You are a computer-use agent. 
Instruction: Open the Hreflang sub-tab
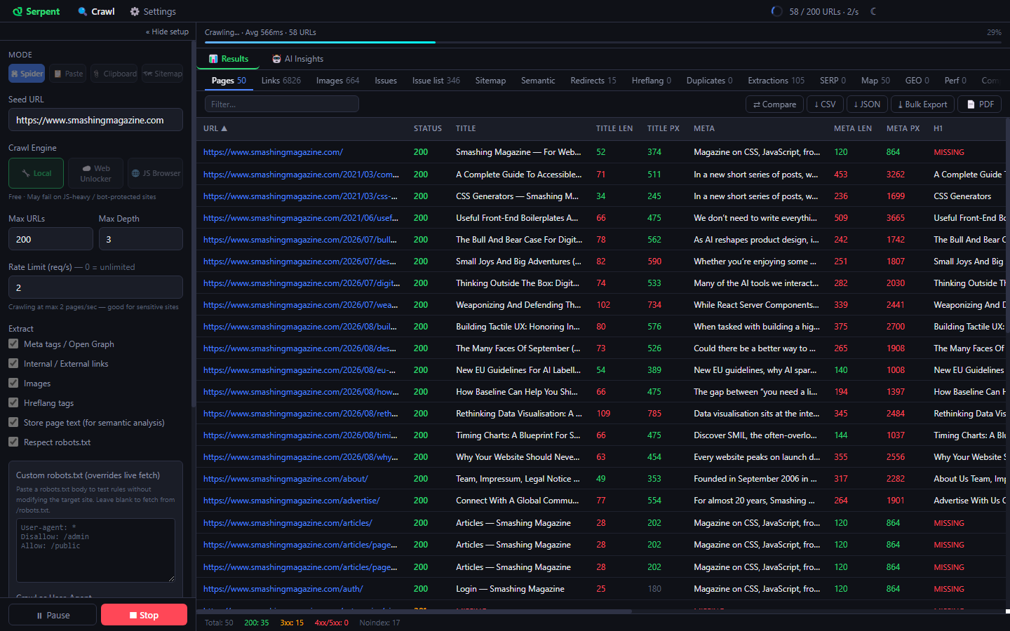click(651, 81)
